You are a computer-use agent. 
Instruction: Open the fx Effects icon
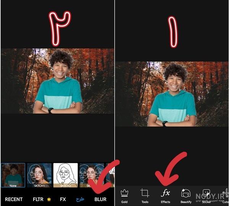[x=166, y=193]
